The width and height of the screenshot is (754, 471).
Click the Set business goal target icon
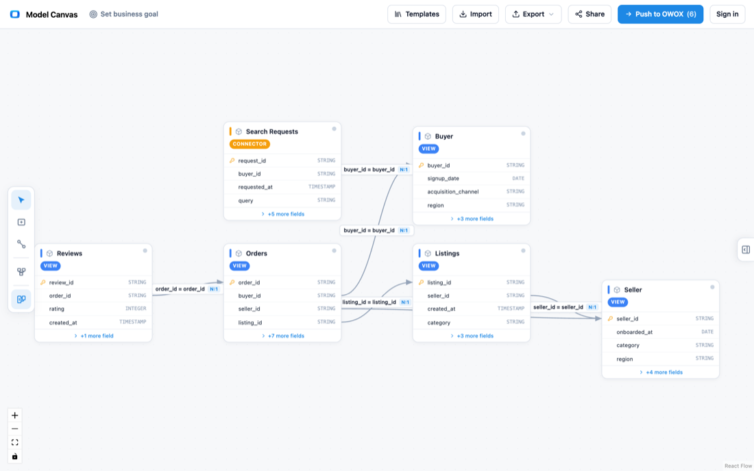tap(93, 14)
